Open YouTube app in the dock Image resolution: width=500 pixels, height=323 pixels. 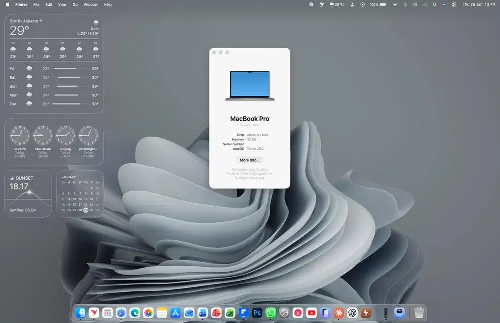[310, 313]
